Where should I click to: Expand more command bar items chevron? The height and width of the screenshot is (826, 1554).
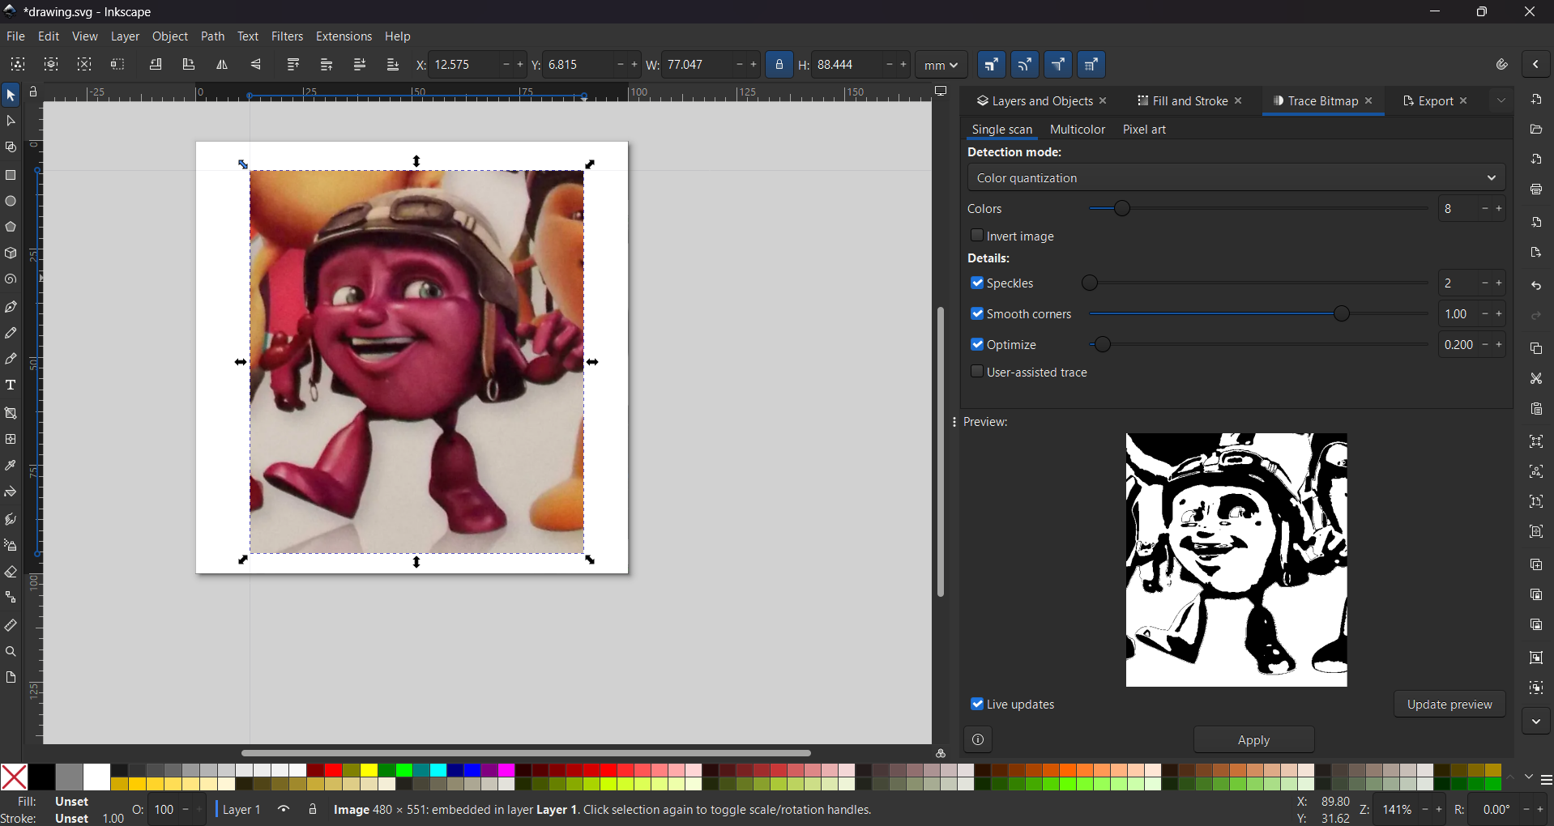pos(1536,721)
